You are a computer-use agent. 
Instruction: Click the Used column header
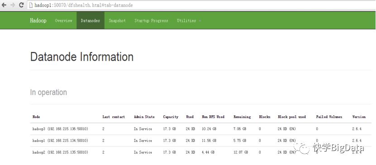click(190, 117)
